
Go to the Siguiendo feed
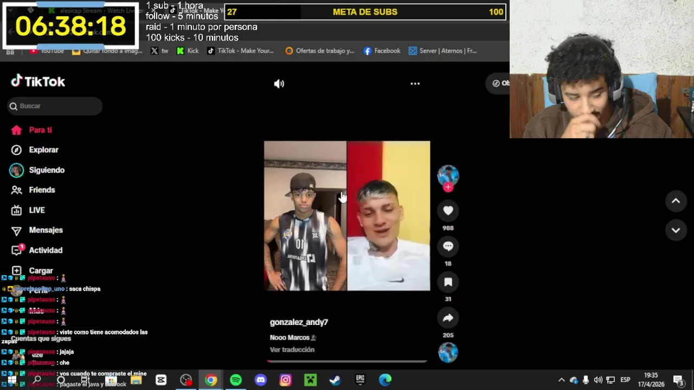[47, 170]
